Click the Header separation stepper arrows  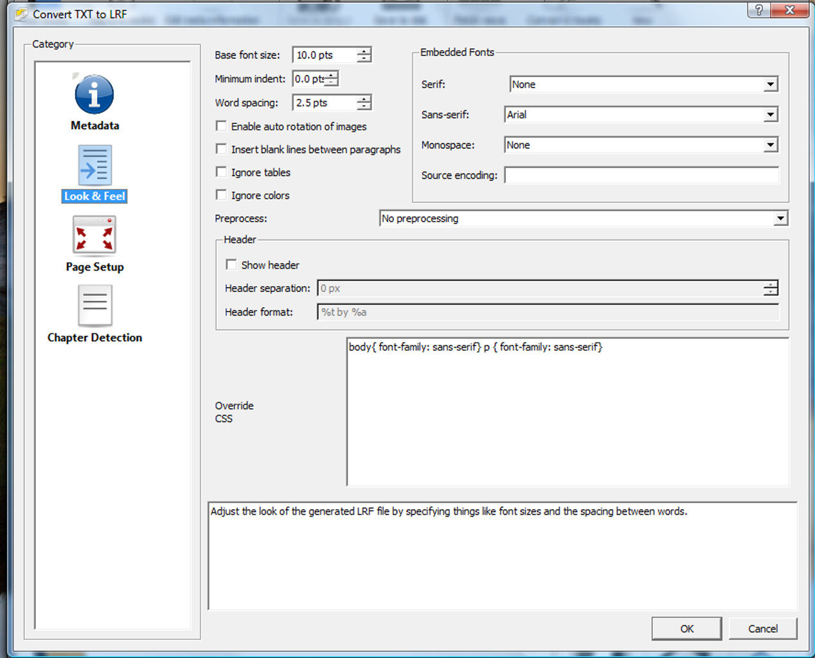(771, 289)
